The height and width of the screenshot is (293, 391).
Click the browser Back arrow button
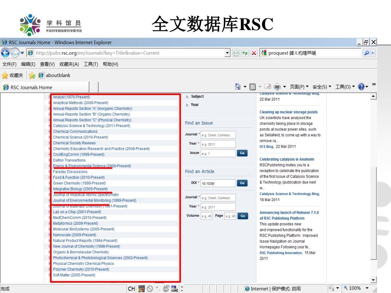5,53
